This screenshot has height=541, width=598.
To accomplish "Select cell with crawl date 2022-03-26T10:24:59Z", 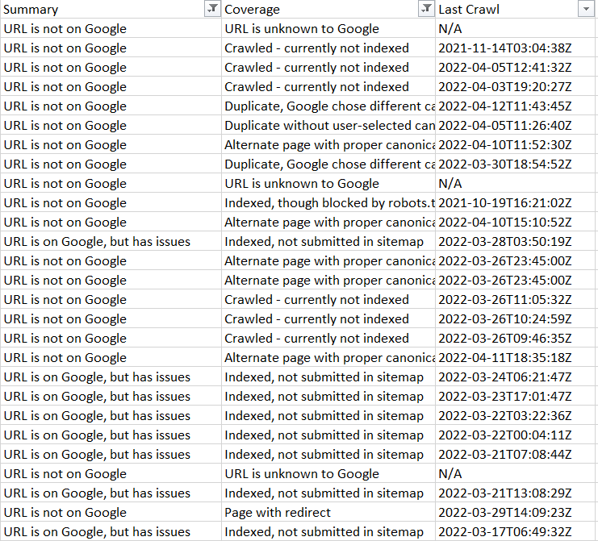I will 515,319.
